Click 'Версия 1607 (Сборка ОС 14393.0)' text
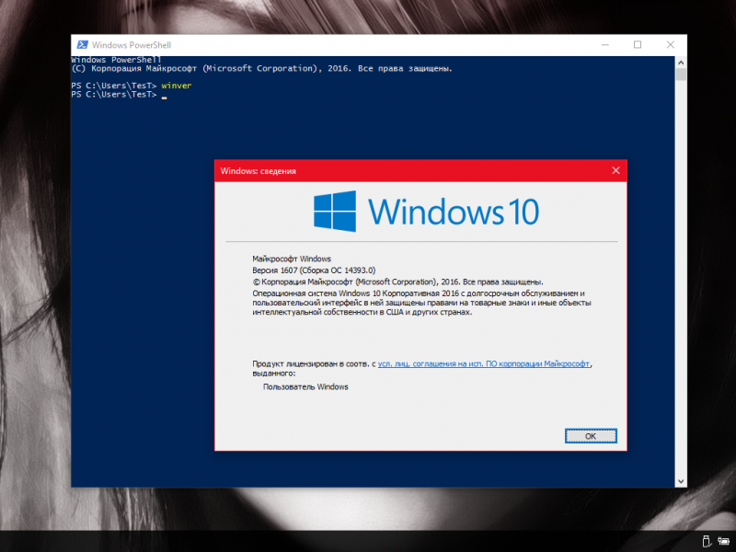 pyautogui.click(x=314, y=270)
